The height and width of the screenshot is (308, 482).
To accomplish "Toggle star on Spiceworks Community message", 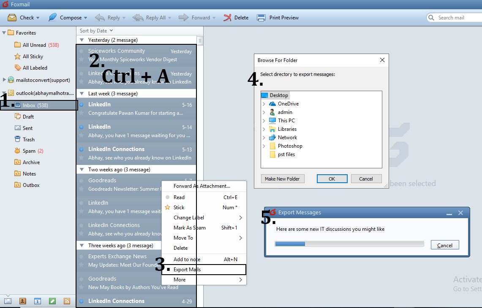I will coord(82,59).
